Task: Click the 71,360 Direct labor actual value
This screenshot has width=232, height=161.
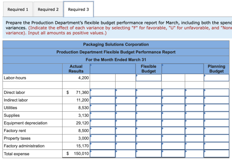Action: 82,93
